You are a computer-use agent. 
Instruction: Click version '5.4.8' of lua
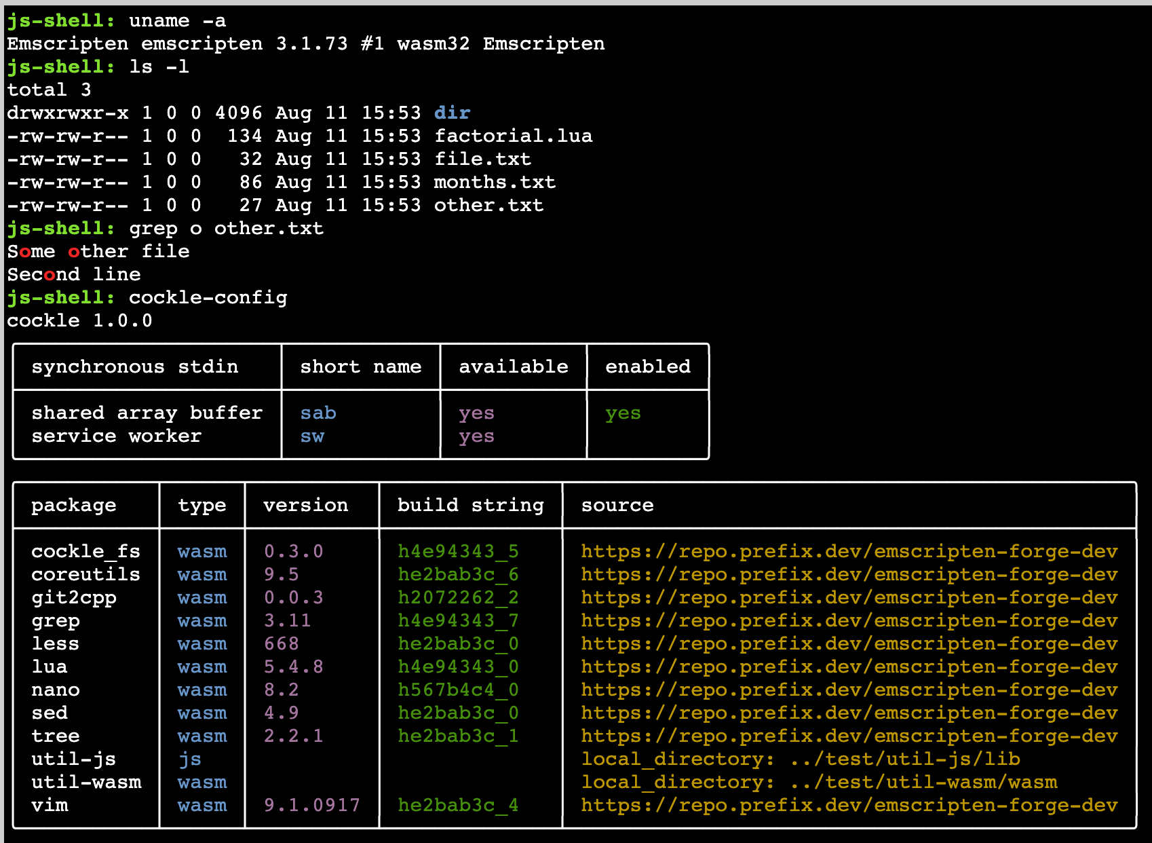pos(294,667)
